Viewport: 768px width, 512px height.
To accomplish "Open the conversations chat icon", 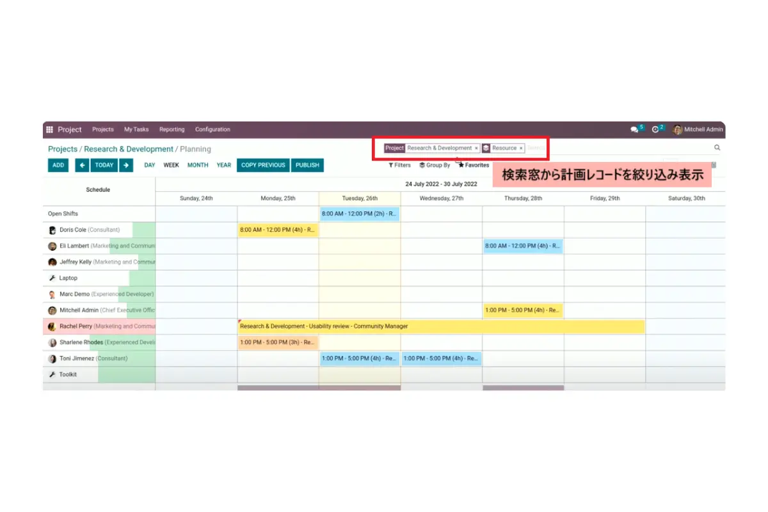I will (x=634, y=129).
